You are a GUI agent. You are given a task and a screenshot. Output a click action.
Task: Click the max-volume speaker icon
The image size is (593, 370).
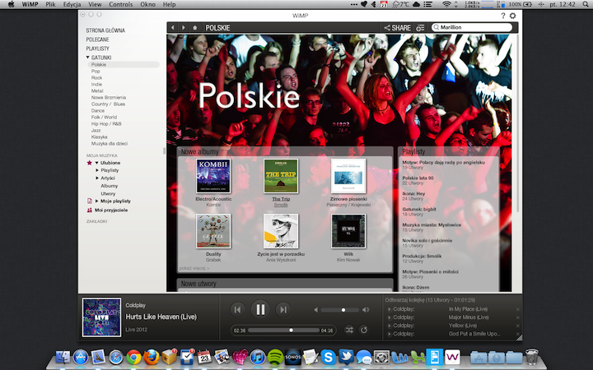click(x=366, y=310)
